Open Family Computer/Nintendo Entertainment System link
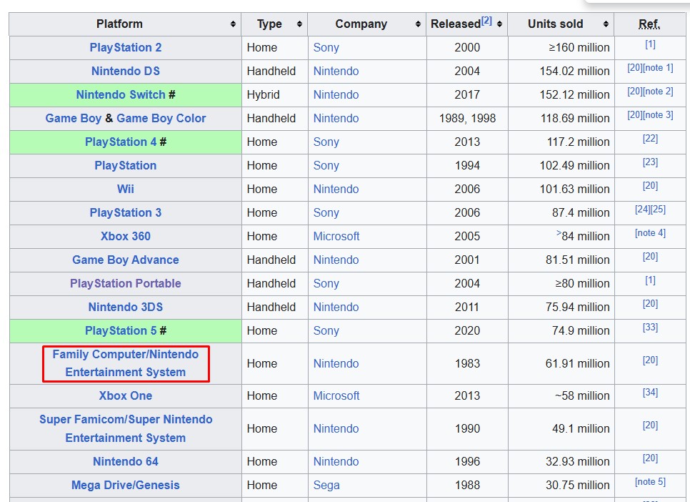 126,363
